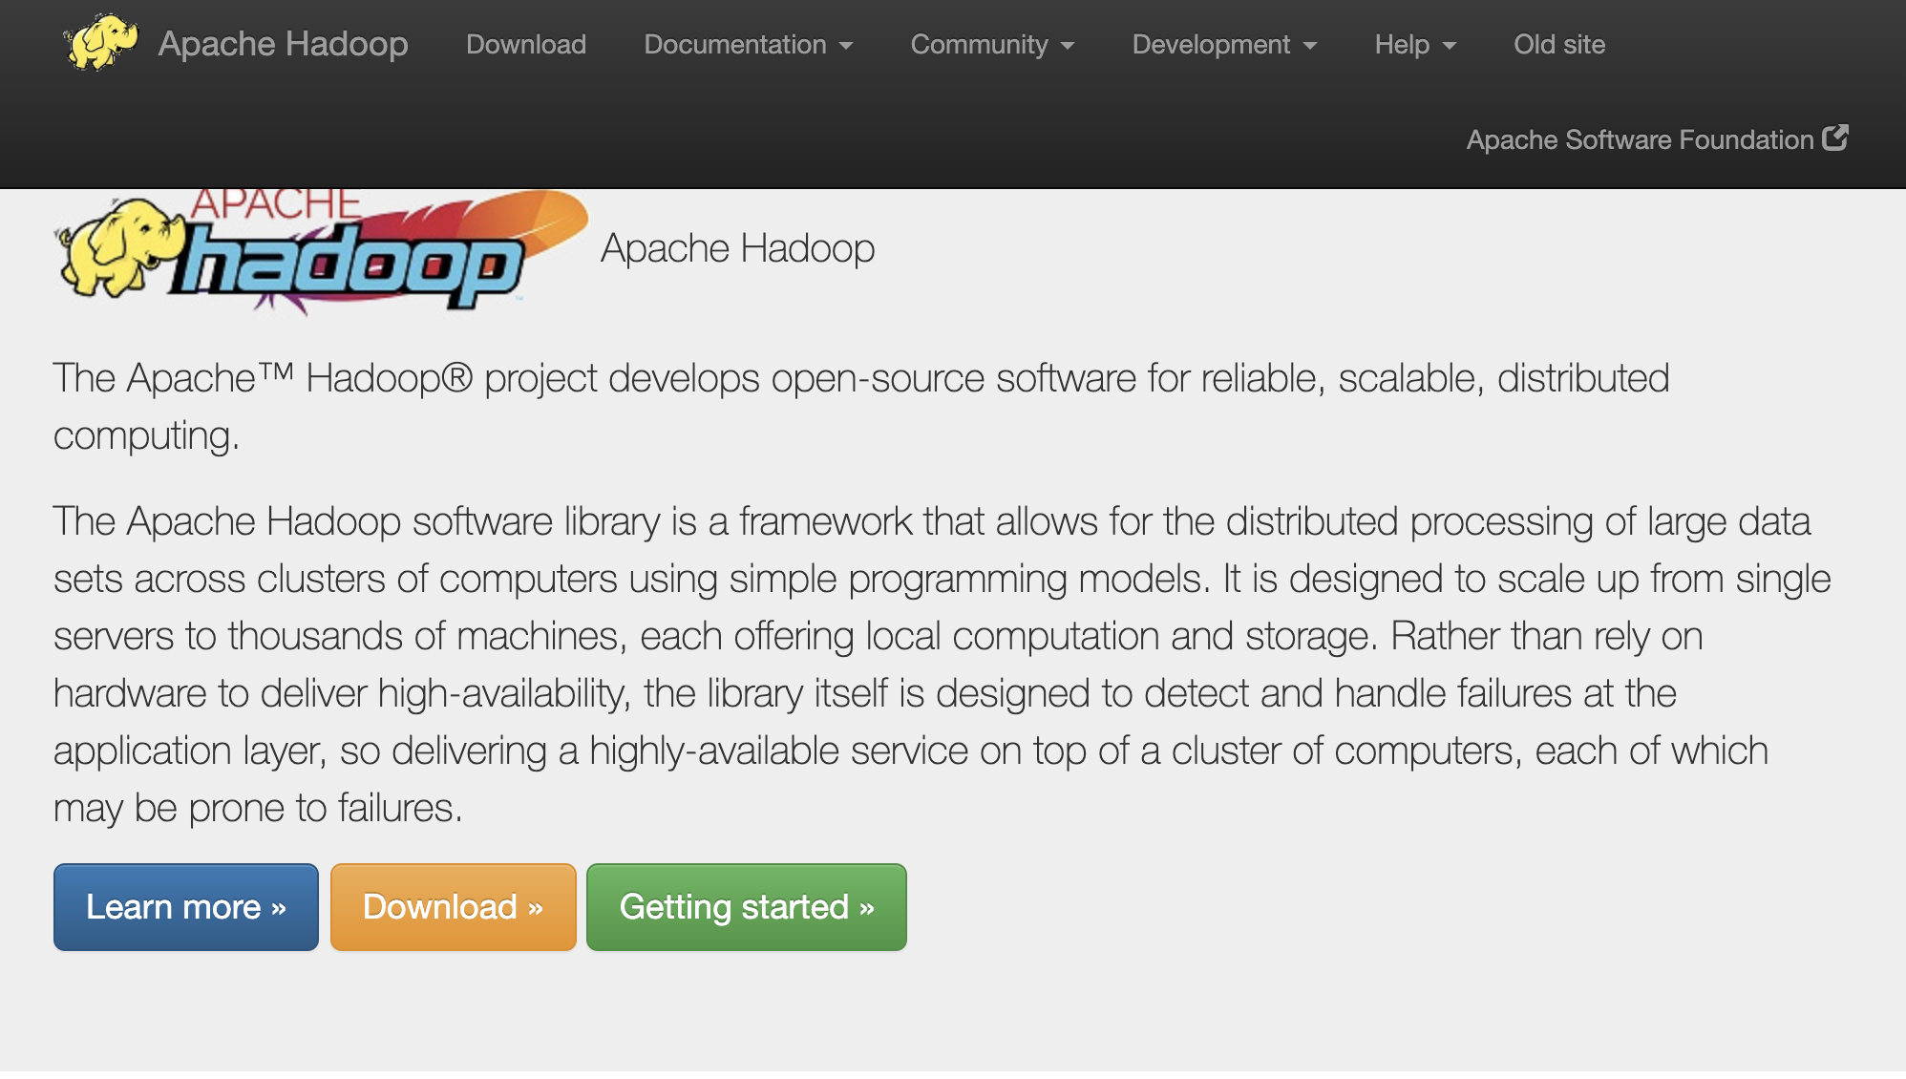The image size is (1906, 1079).
Task: Click the orange Download button
Action: coord(454,907)
